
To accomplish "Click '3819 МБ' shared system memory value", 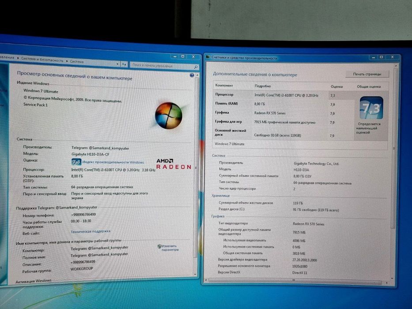I will tap(299, 253).
